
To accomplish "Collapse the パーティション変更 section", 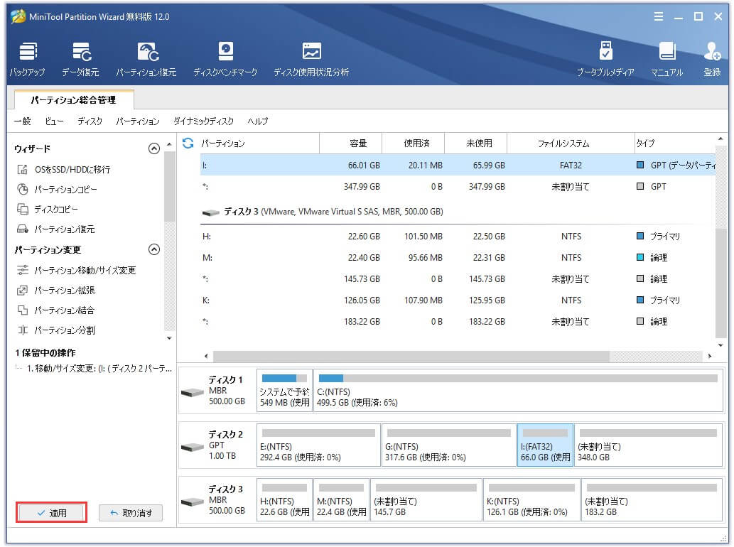I will pos(153,250).
